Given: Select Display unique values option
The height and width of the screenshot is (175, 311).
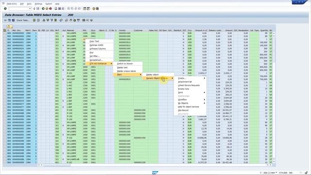Looking at the screenshot, I should click(x=127, y=71).
